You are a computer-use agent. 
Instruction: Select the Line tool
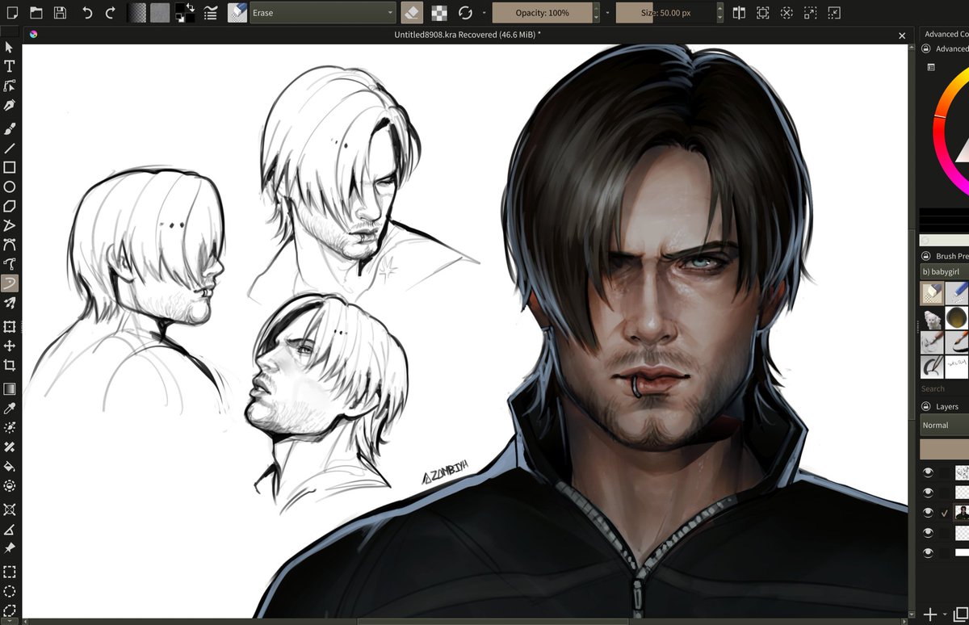click(10, 149)
